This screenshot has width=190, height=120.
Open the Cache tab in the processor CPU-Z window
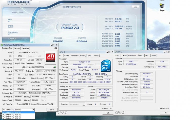click(67, 56)
